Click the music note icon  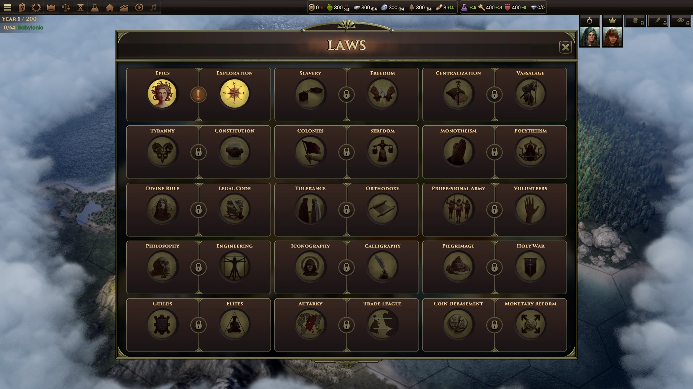153,7
